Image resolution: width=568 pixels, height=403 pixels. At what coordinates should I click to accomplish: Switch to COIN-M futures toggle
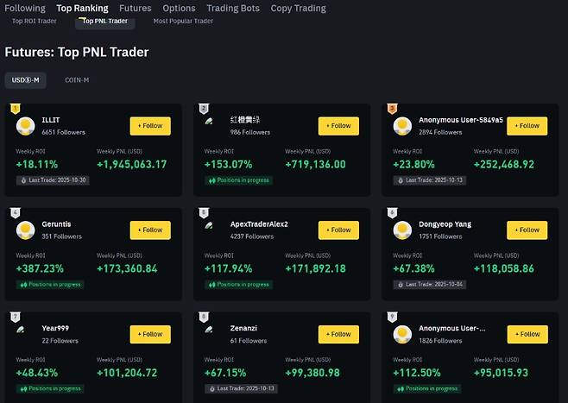coord(77,80)
